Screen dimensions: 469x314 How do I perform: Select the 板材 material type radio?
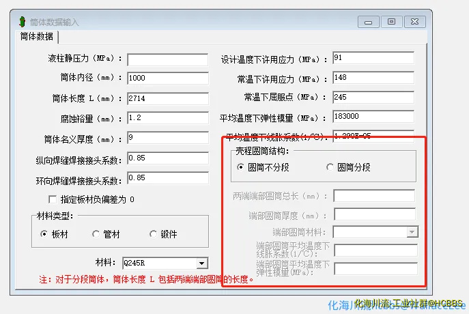click(44, 234)
